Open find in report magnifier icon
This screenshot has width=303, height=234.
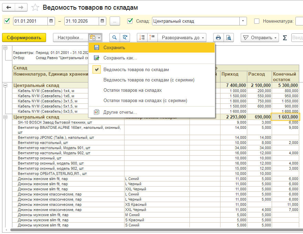click(x=115, y=37)
